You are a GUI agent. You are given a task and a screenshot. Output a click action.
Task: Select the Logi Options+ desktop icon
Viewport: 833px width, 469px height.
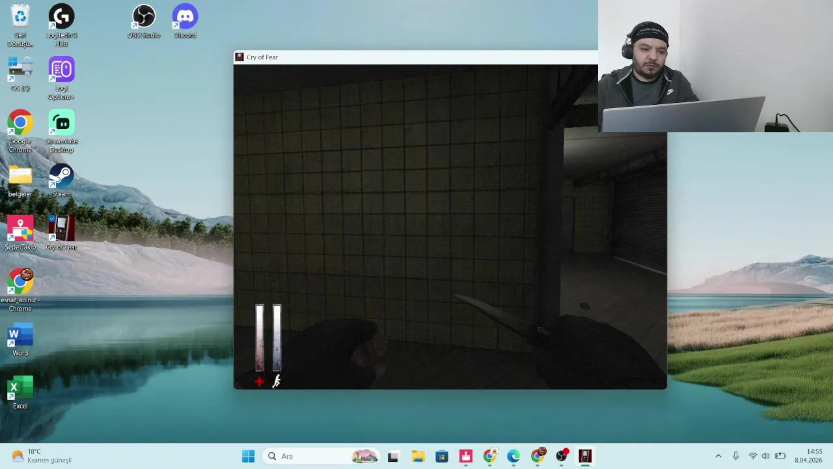pyautogui.click(x=61, y=78)
